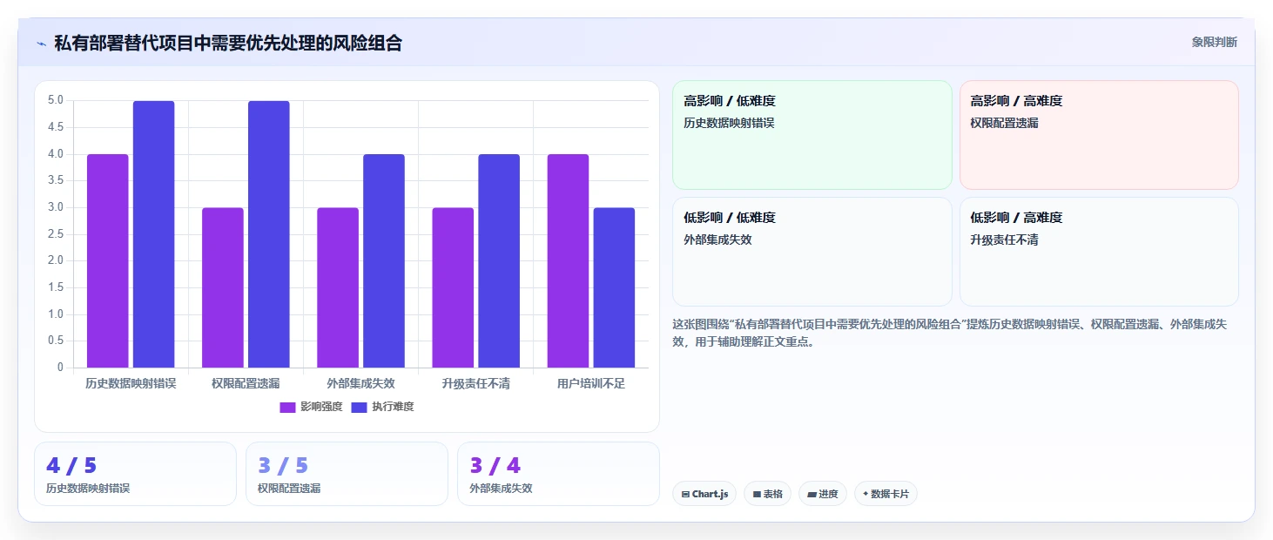Click the x-axis label 历史数据映射错误
1273x540 pixels.
point(131,383)
